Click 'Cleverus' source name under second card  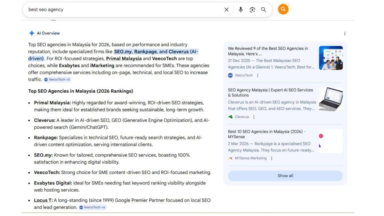(242, 117)
